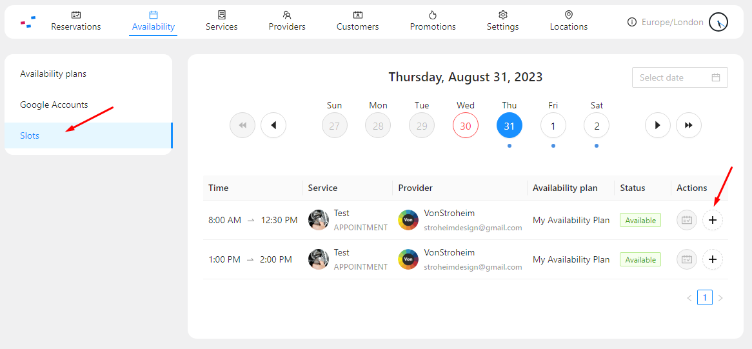Viewport: 752px width, 349px height.
Task: Click the Status column header
Action: (x=642, y=188)
